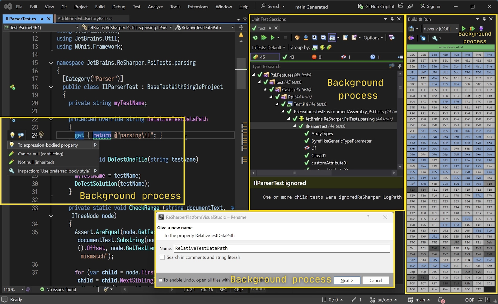This screenshot has height=304, width=498.
Task: Click the Name field in Rename dialog
Action: click(x=282, y=248)
